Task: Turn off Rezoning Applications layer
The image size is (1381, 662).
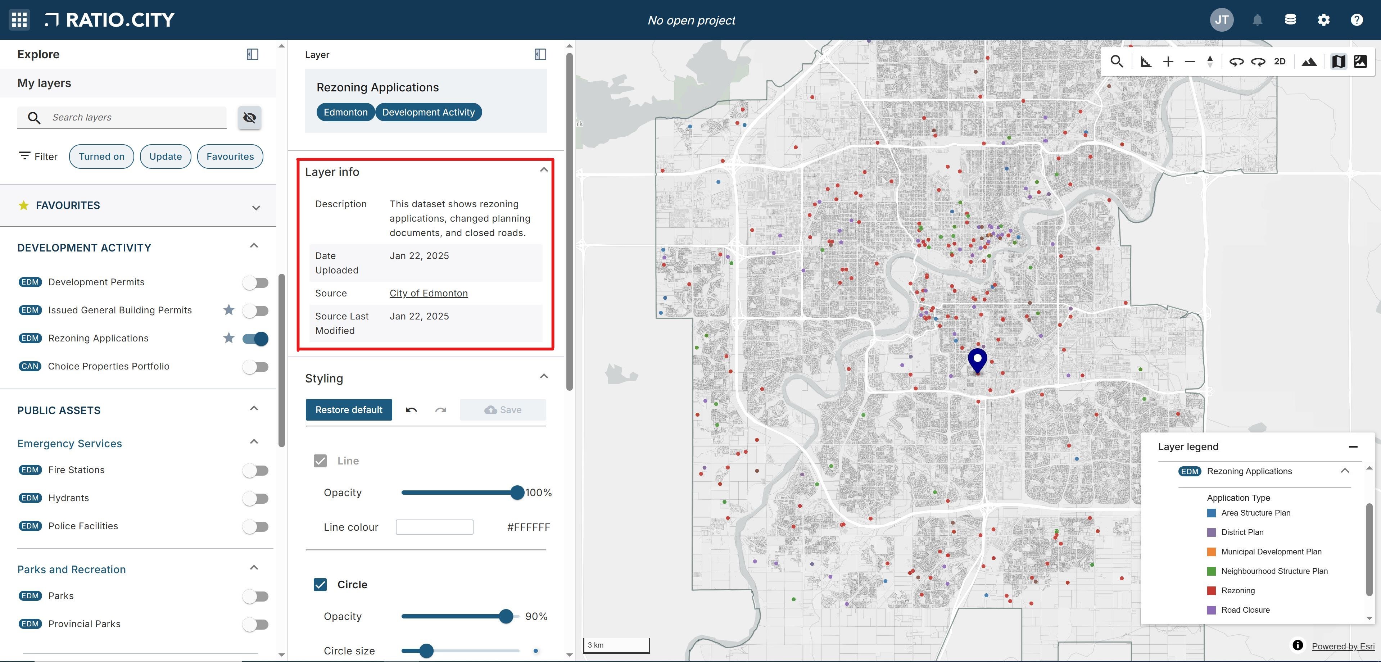Action: pyautogui.click(x=255, y=339)
